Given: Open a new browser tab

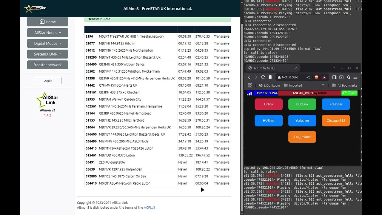Looking at the screenshot, I should pos(305,68).
